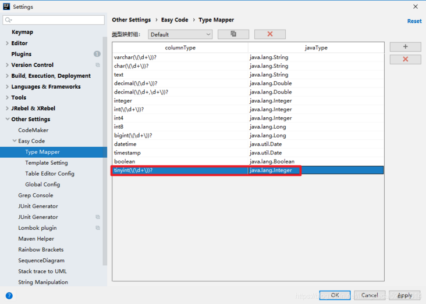This screenshot has height=304, width=426.
Task: Select the text columnType cell
Action: pos(180,74)
